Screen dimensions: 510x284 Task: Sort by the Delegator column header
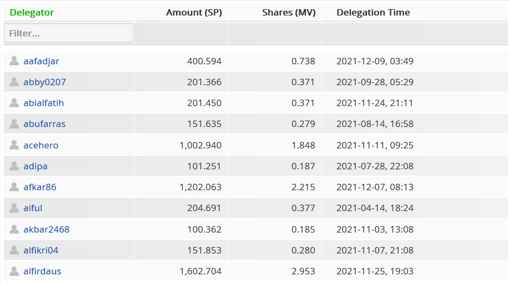[32, 12]
